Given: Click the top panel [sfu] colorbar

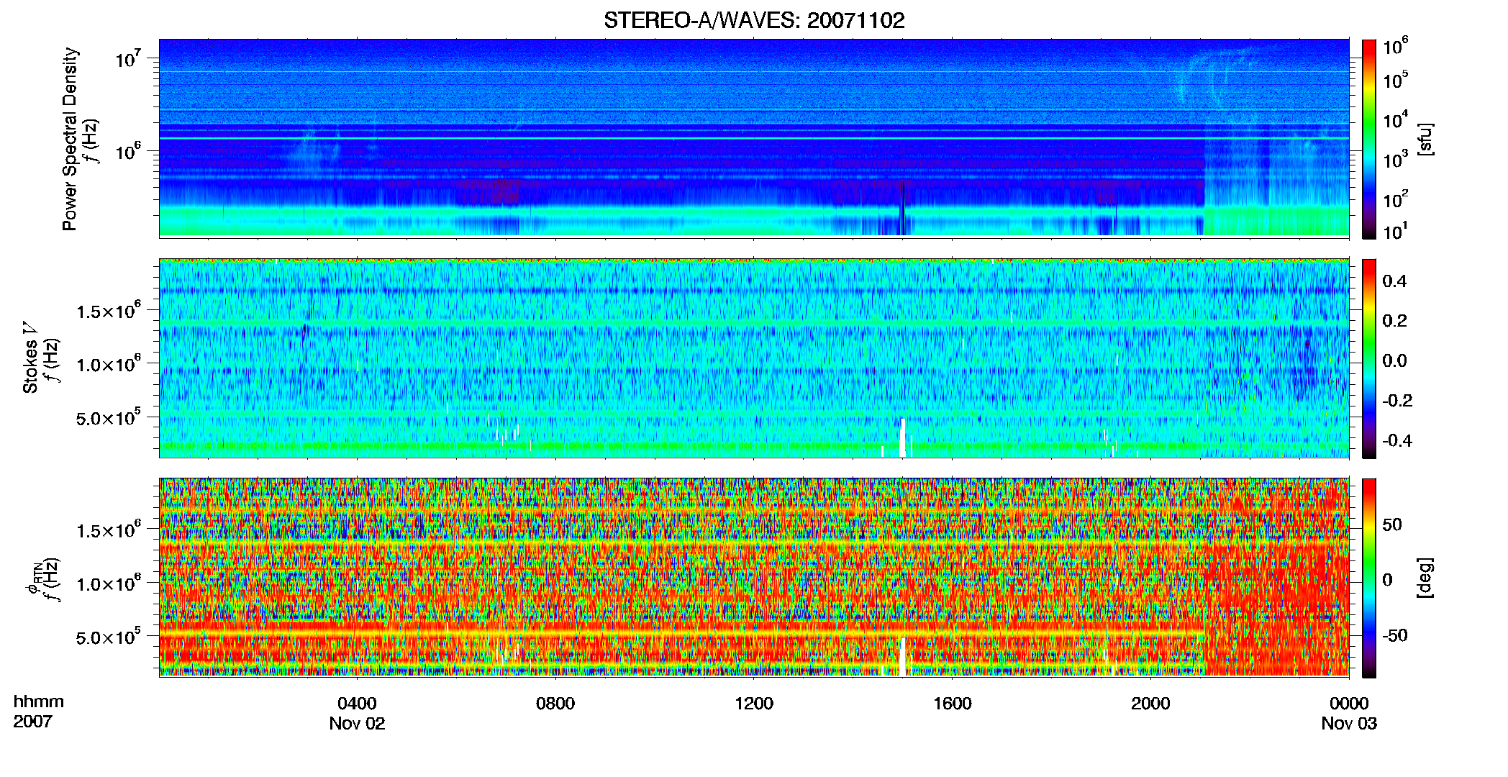Looking at the screenshot, I should point(1369,139).
